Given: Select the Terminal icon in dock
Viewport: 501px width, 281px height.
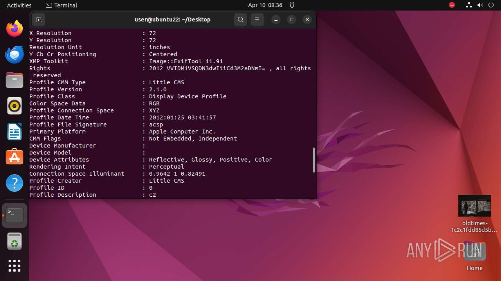Looking at the screenshot, I should (14, 215).
